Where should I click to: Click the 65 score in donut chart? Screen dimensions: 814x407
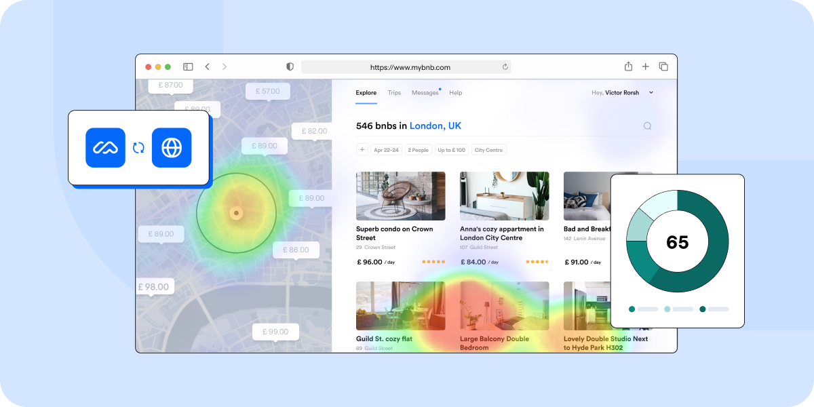[x=677, y=242]
